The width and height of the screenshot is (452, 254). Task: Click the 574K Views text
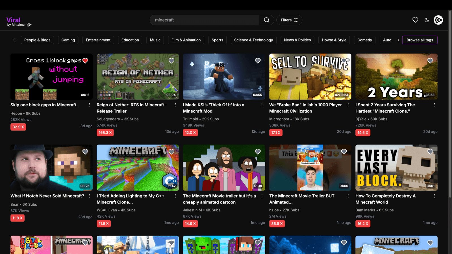[x=107, y=125]
